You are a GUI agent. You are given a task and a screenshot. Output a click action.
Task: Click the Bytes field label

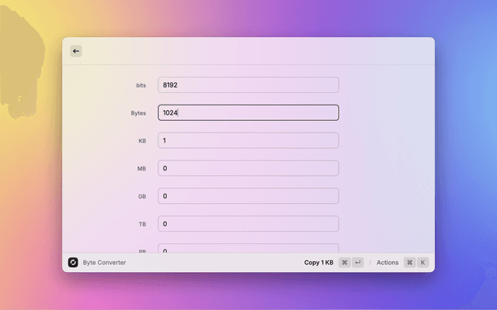pyautogui.click(x=138, y=113)
